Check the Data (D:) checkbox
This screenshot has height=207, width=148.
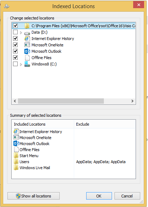(x=16, y=32)
